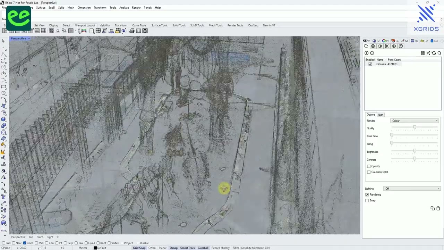
Task: Switch to the Align tab
Action: coord(381,115)
